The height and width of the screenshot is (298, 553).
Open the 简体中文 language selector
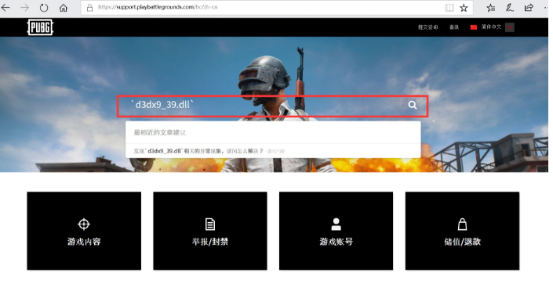click(492, 27)
